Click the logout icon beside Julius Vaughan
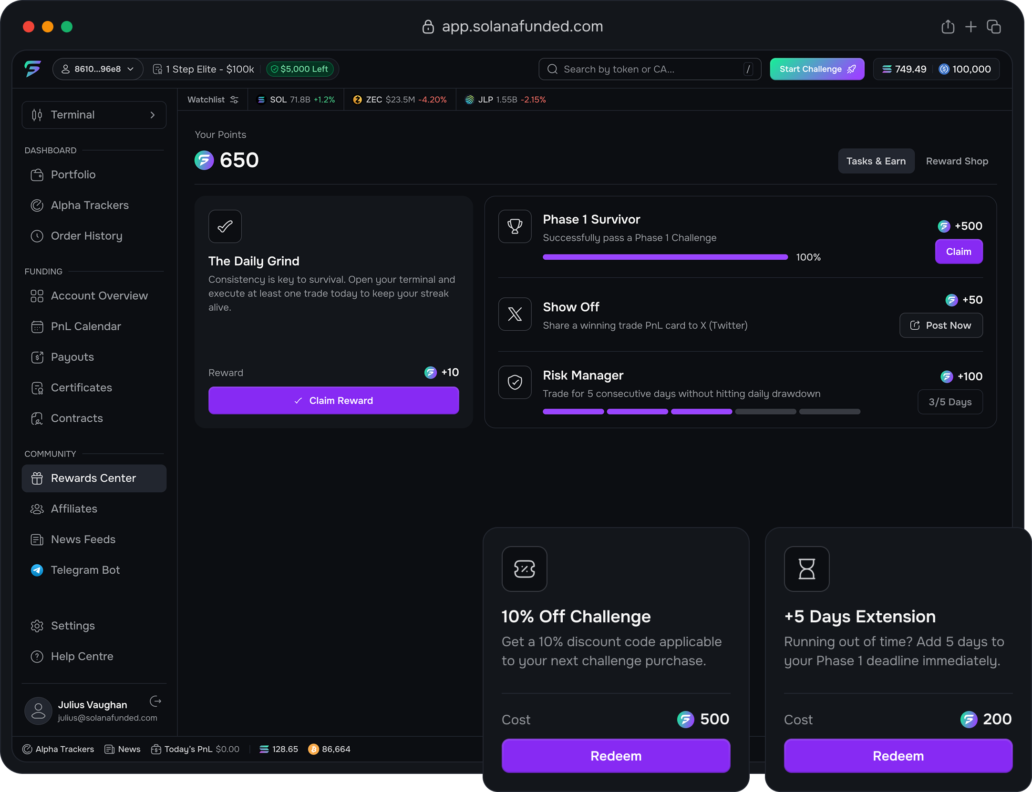The image size is (1032, 792). [155, 701]
